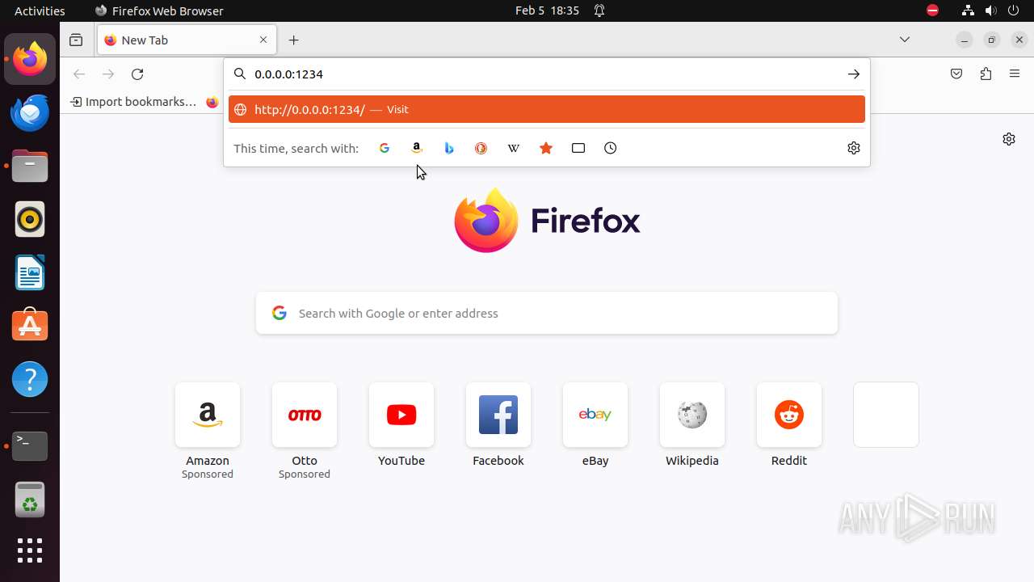Screen dimensions: 1034x582
Task: Expand the list all tabs dropdown
Action: point(905,40)
